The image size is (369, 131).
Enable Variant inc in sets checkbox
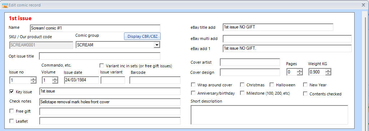[x=102, y=65]
